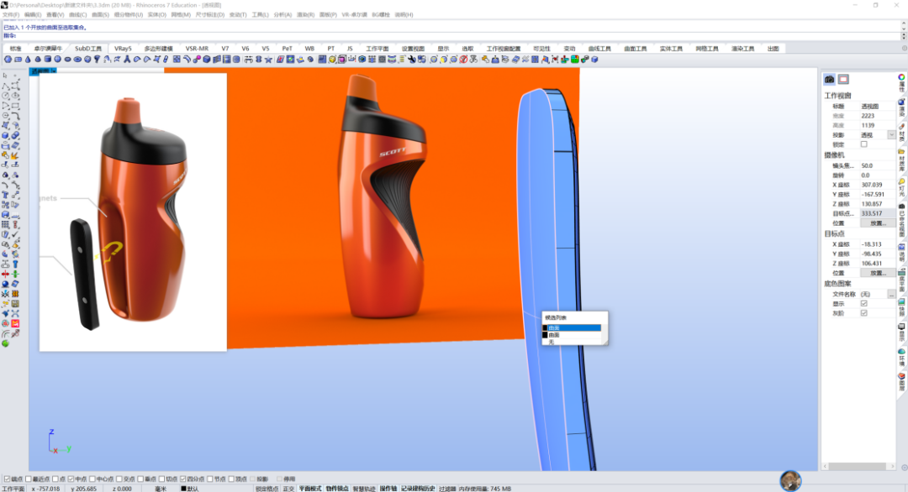
Task: Open the 投影 dropdown in the viewport panel
Action: click(x=891, y=134)
